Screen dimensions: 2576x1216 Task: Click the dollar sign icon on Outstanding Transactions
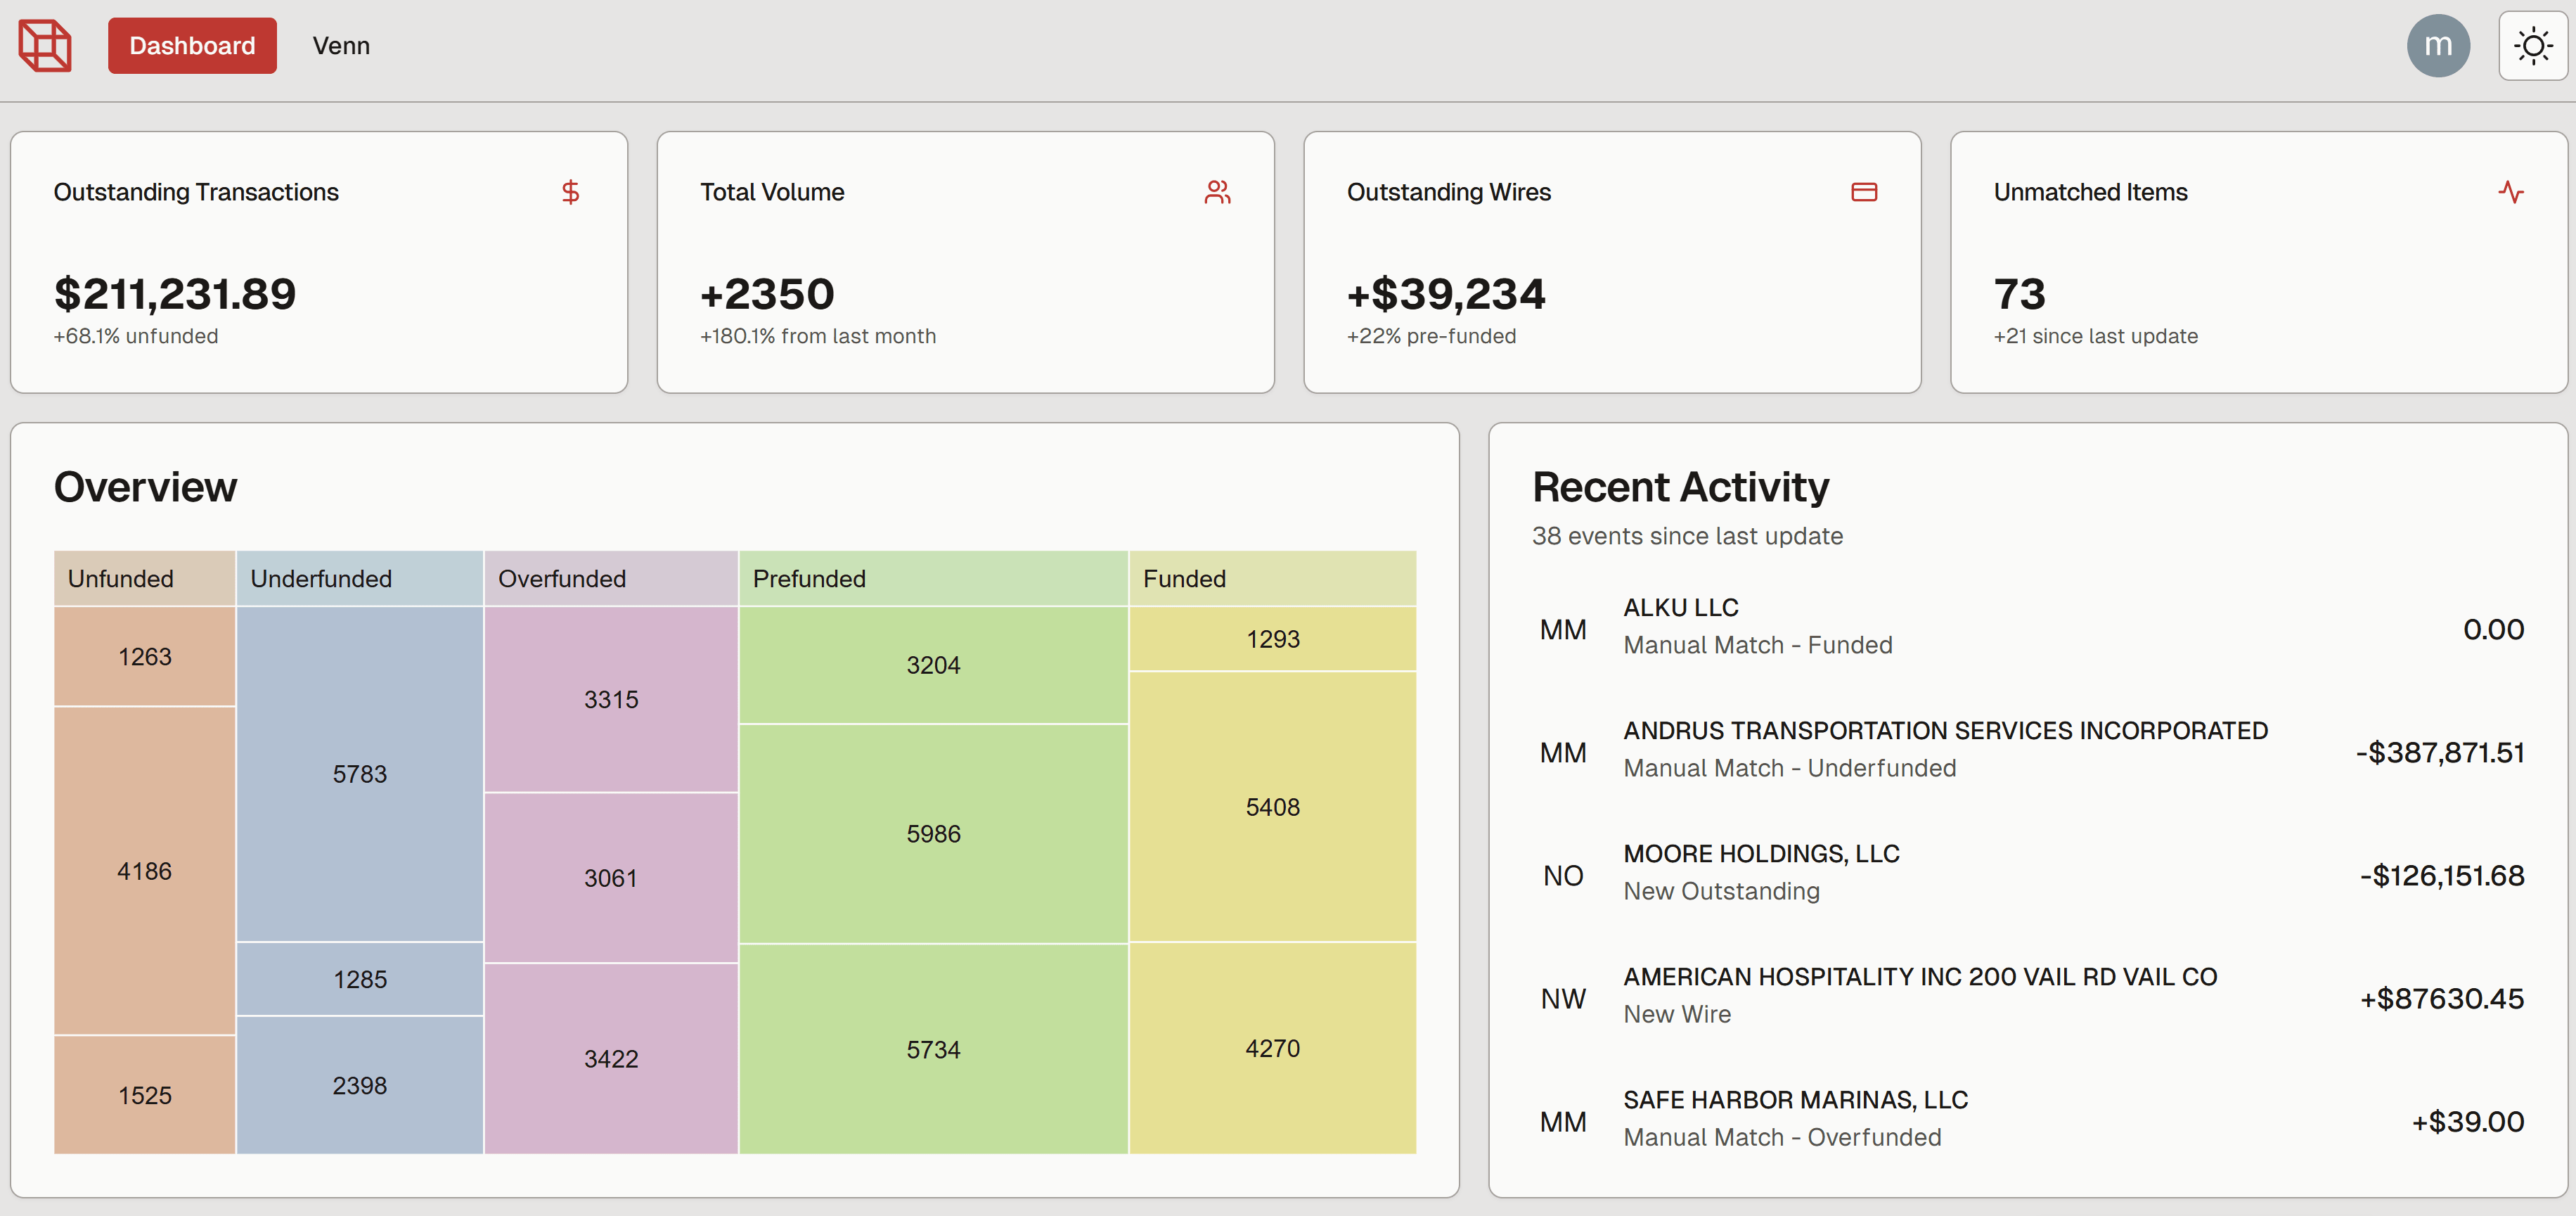tap(570, 192)
